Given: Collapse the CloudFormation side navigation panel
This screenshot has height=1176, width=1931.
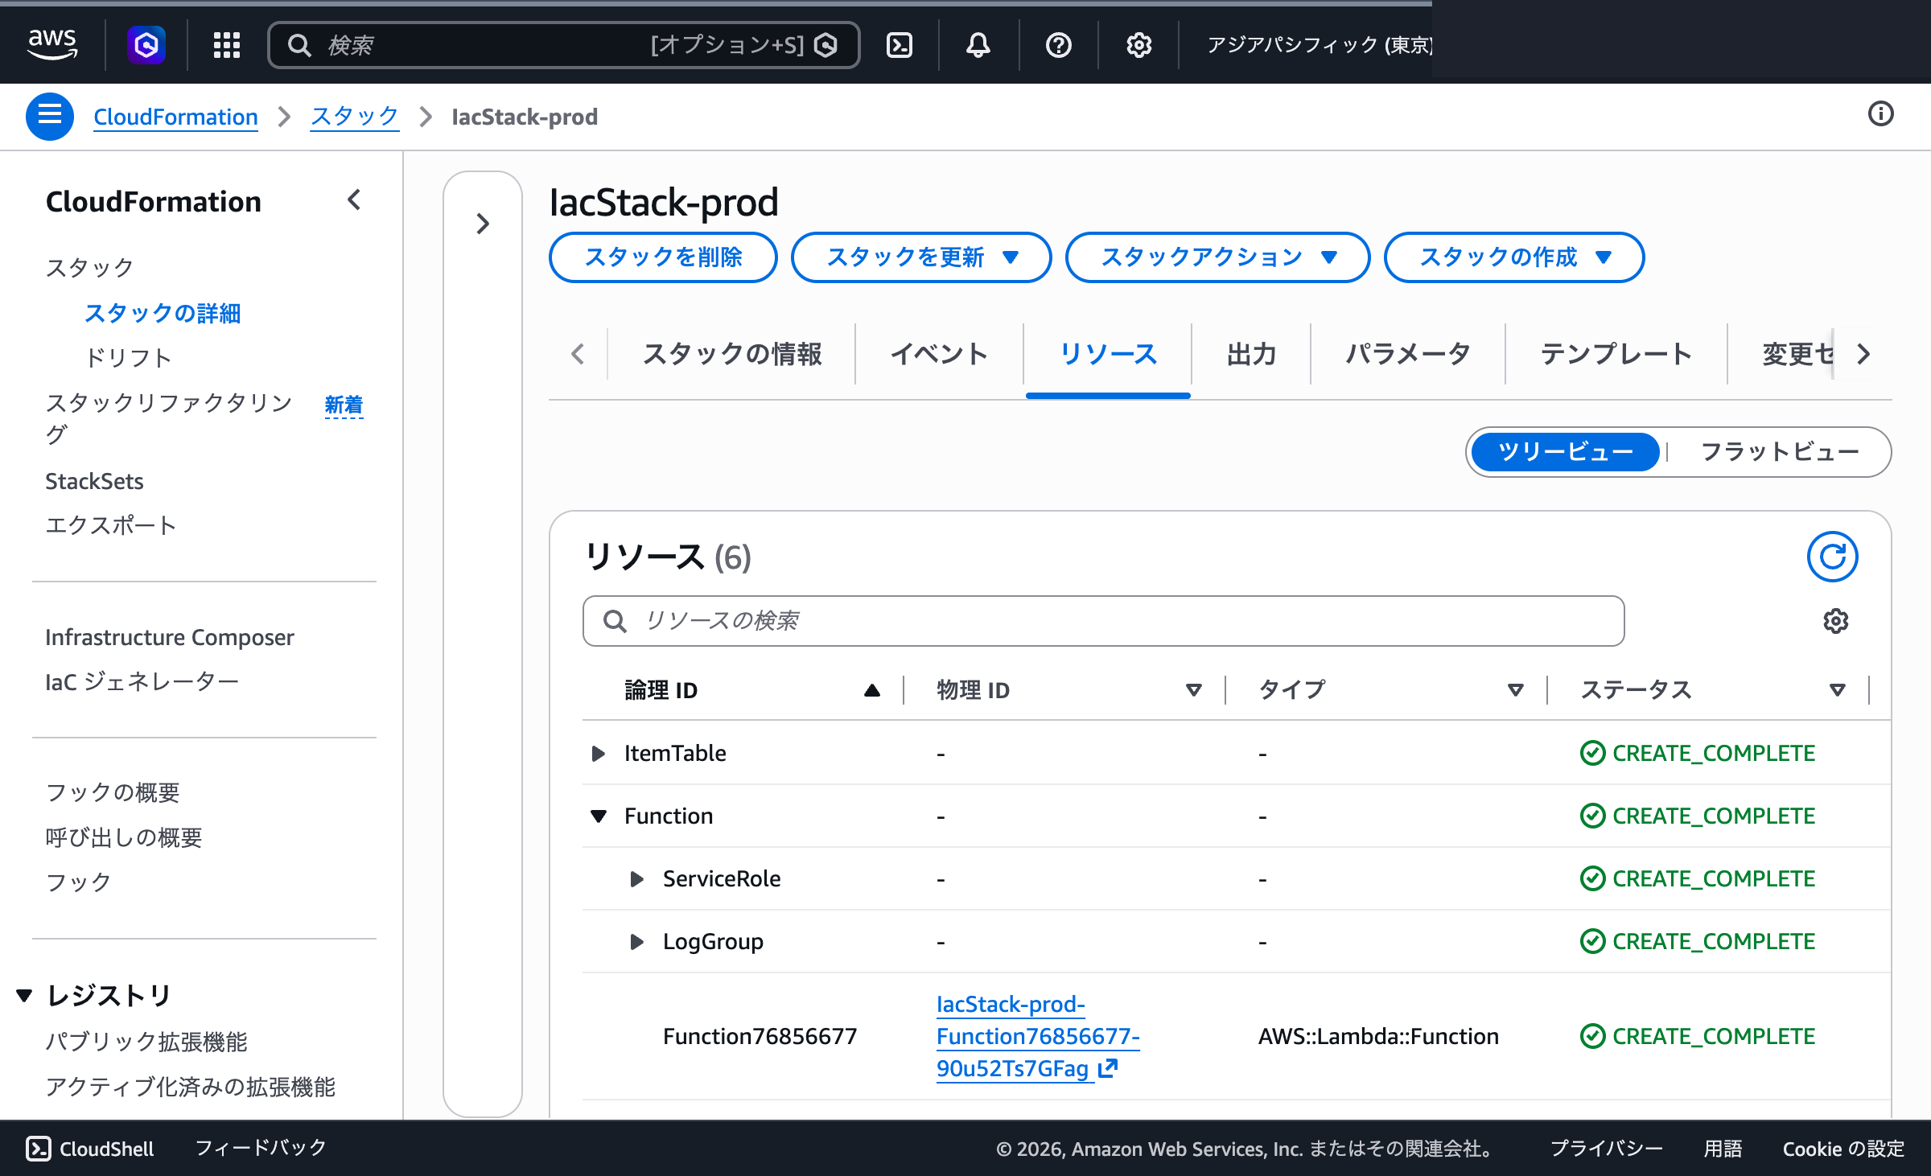Looking at the screenshot, I should point(354,200).
